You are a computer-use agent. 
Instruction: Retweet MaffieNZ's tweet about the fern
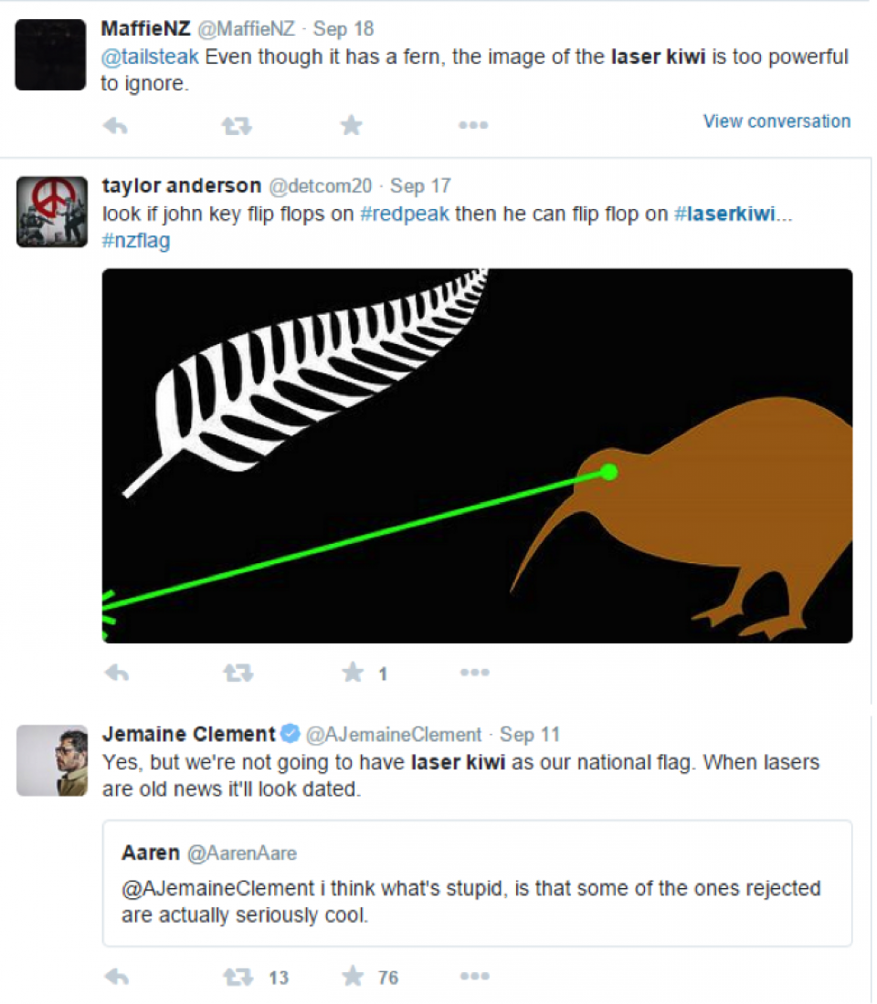(236, 126)
